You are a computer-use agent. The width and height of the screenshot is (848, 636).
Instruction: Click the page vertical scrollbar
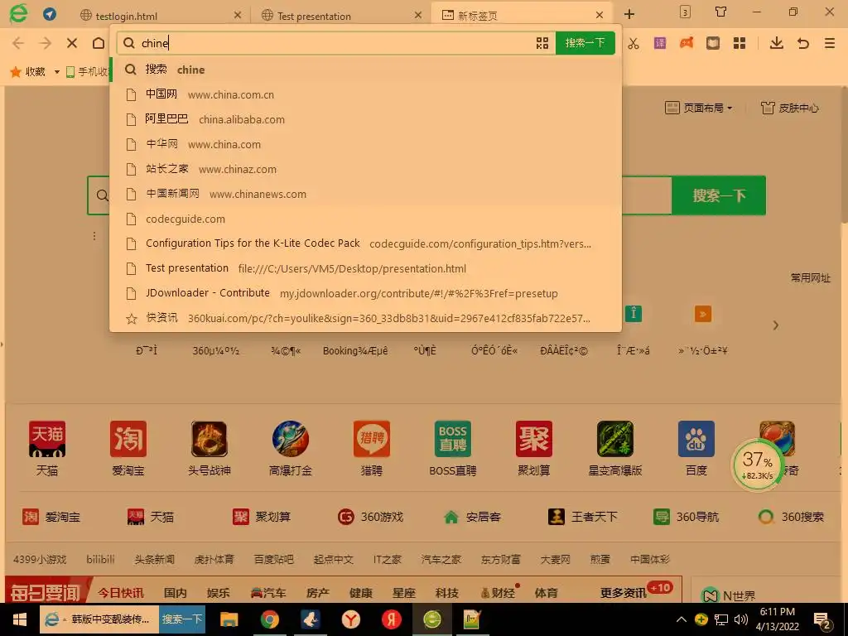(x=844, y=157)
